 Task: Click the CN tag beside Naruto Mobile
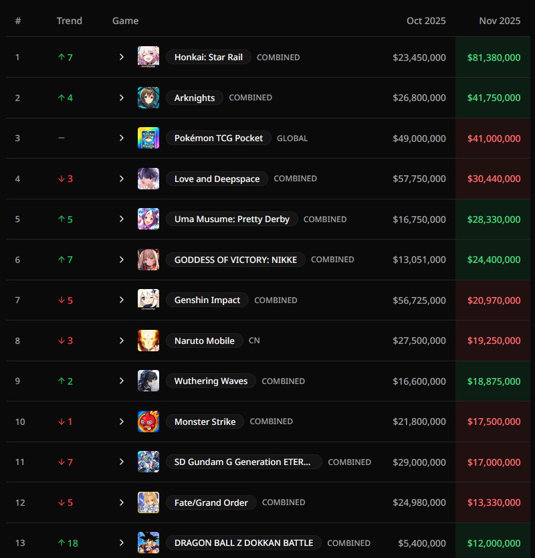tap(254, 341)
